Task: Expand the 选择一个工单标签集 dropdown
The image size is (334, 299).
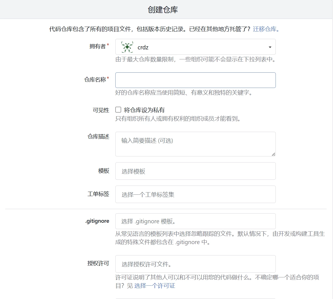Action: pyautogui.click(x=195, y=194)
